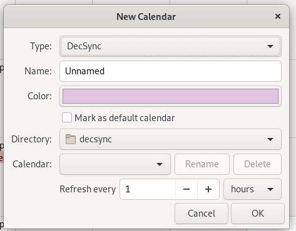
Task: Open the Type dropdown showing DecSync
Action: 170,46
